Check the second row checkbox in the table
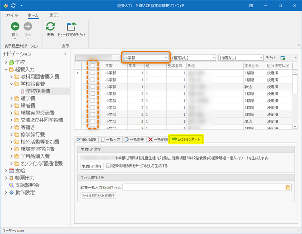 coord(93,80)
